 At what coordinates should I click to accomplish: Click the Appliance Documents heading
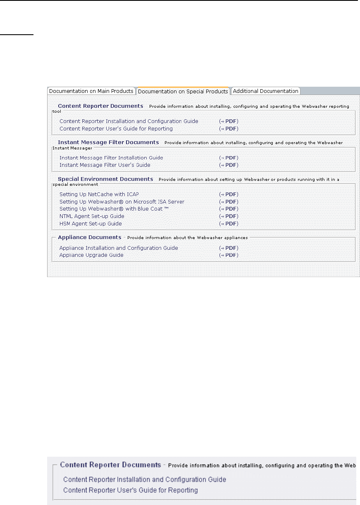(x=90, y=237)
